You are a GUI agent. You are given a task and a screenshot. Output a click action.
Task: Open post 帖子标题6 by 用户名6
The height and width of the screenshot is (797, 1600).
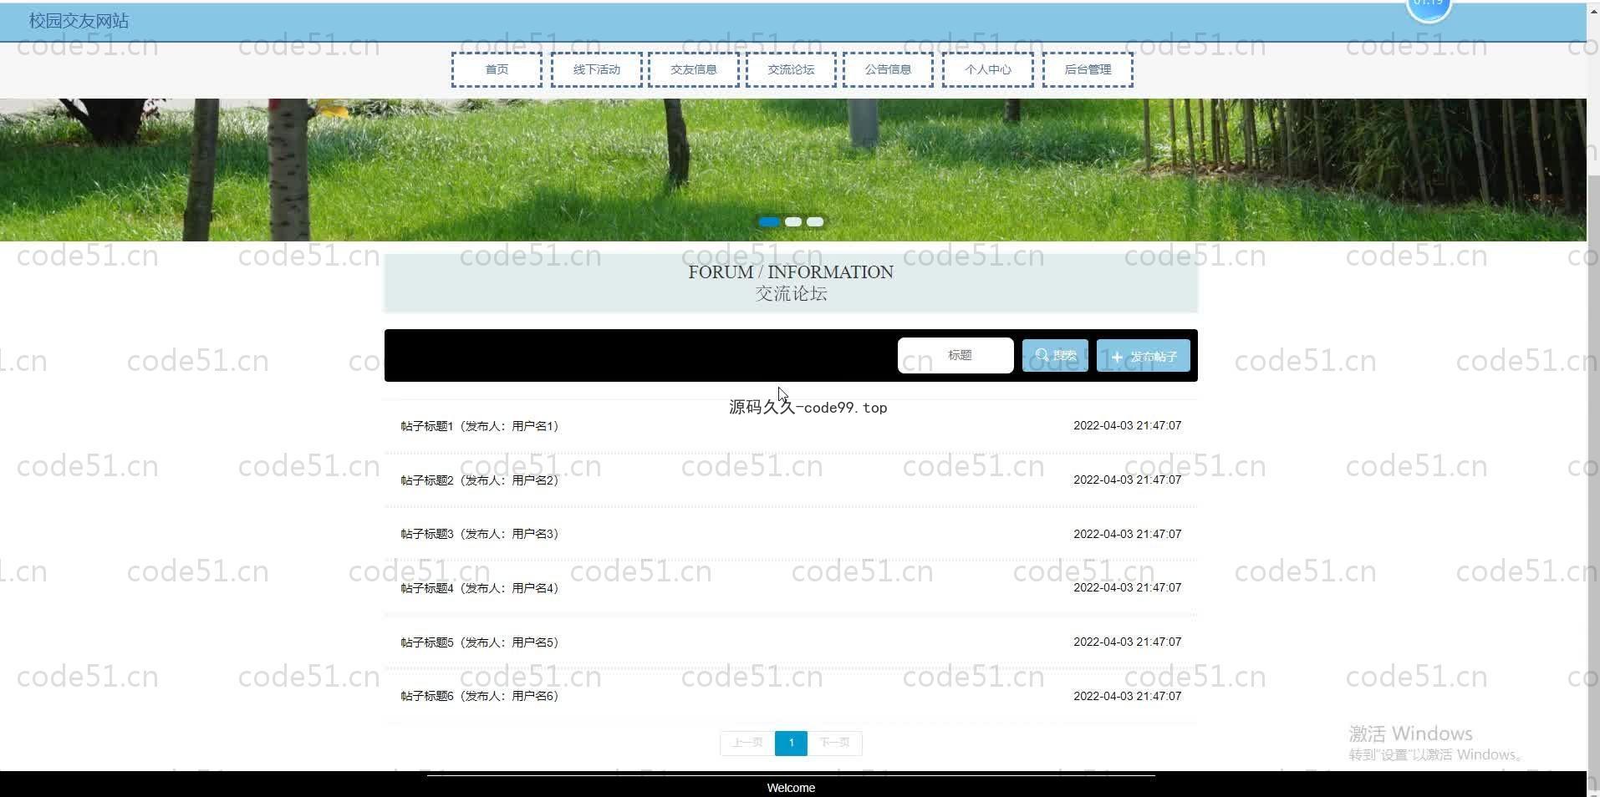point(480,696)
